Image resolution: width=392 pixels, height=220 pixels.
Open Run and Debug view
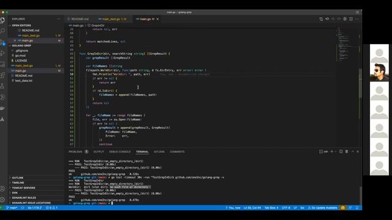point(2,53)
